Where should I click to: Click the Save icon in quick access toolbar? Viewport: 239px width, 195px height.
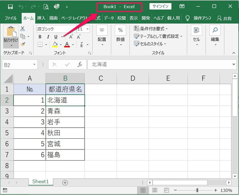tap(10, 6)
